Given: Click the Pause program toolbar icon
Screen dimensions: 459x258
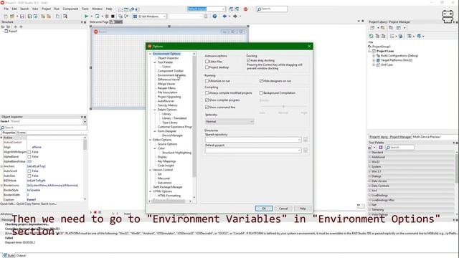Looking at the screenshot, I should point(107,16).
